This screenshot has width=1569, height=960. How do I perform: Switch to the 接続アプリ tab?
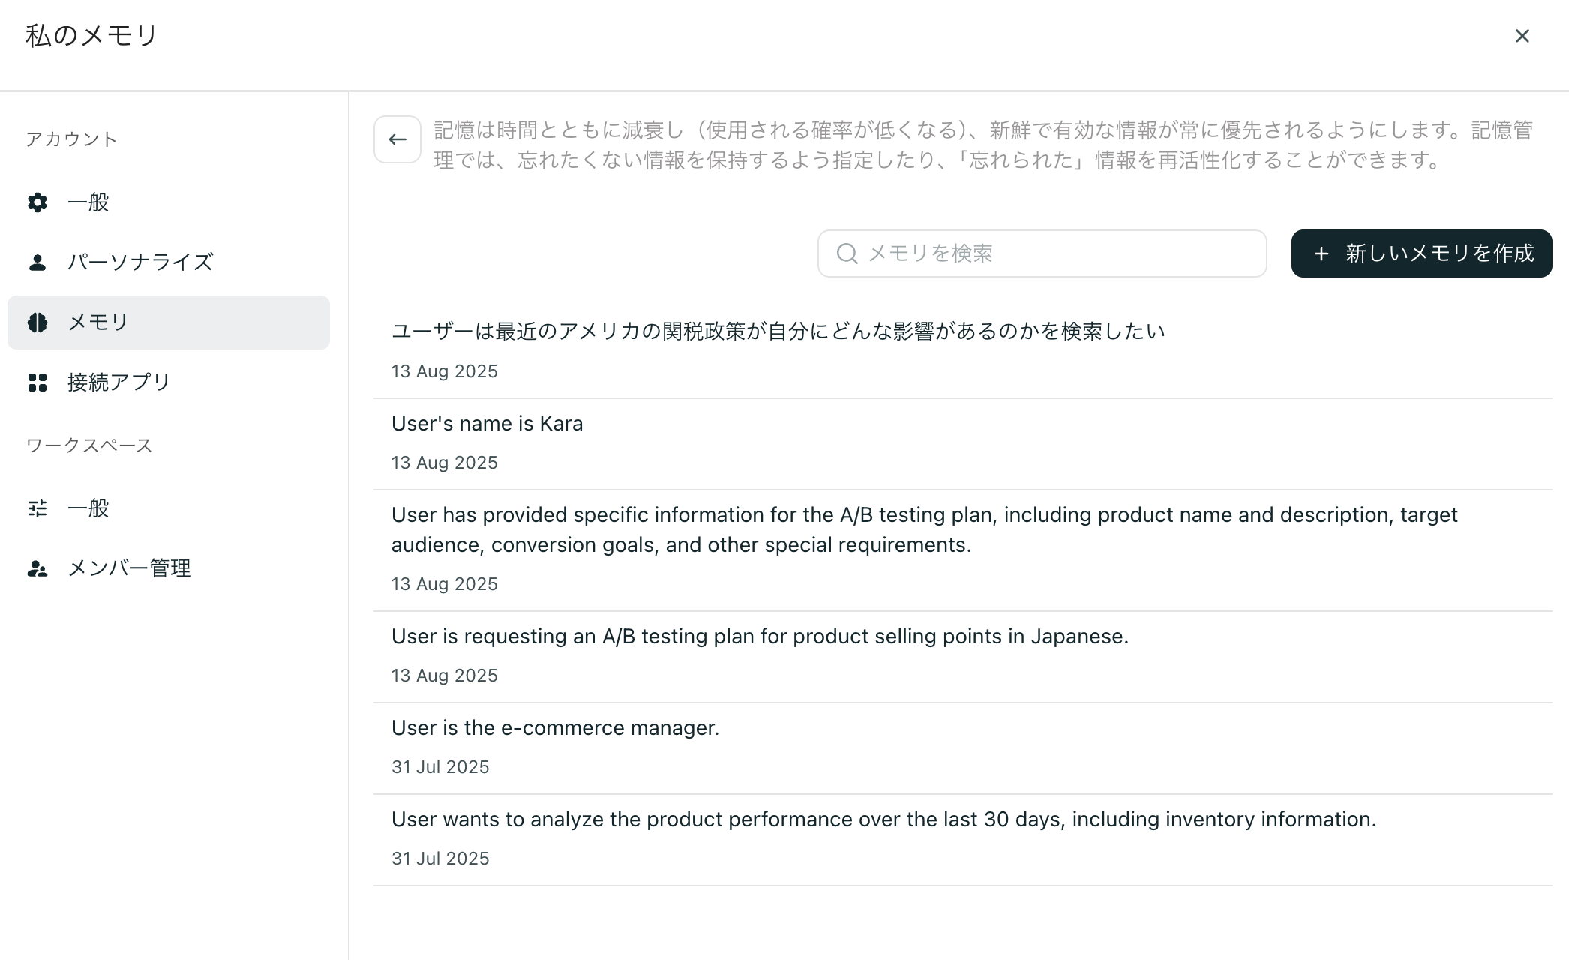coord(118,382)
